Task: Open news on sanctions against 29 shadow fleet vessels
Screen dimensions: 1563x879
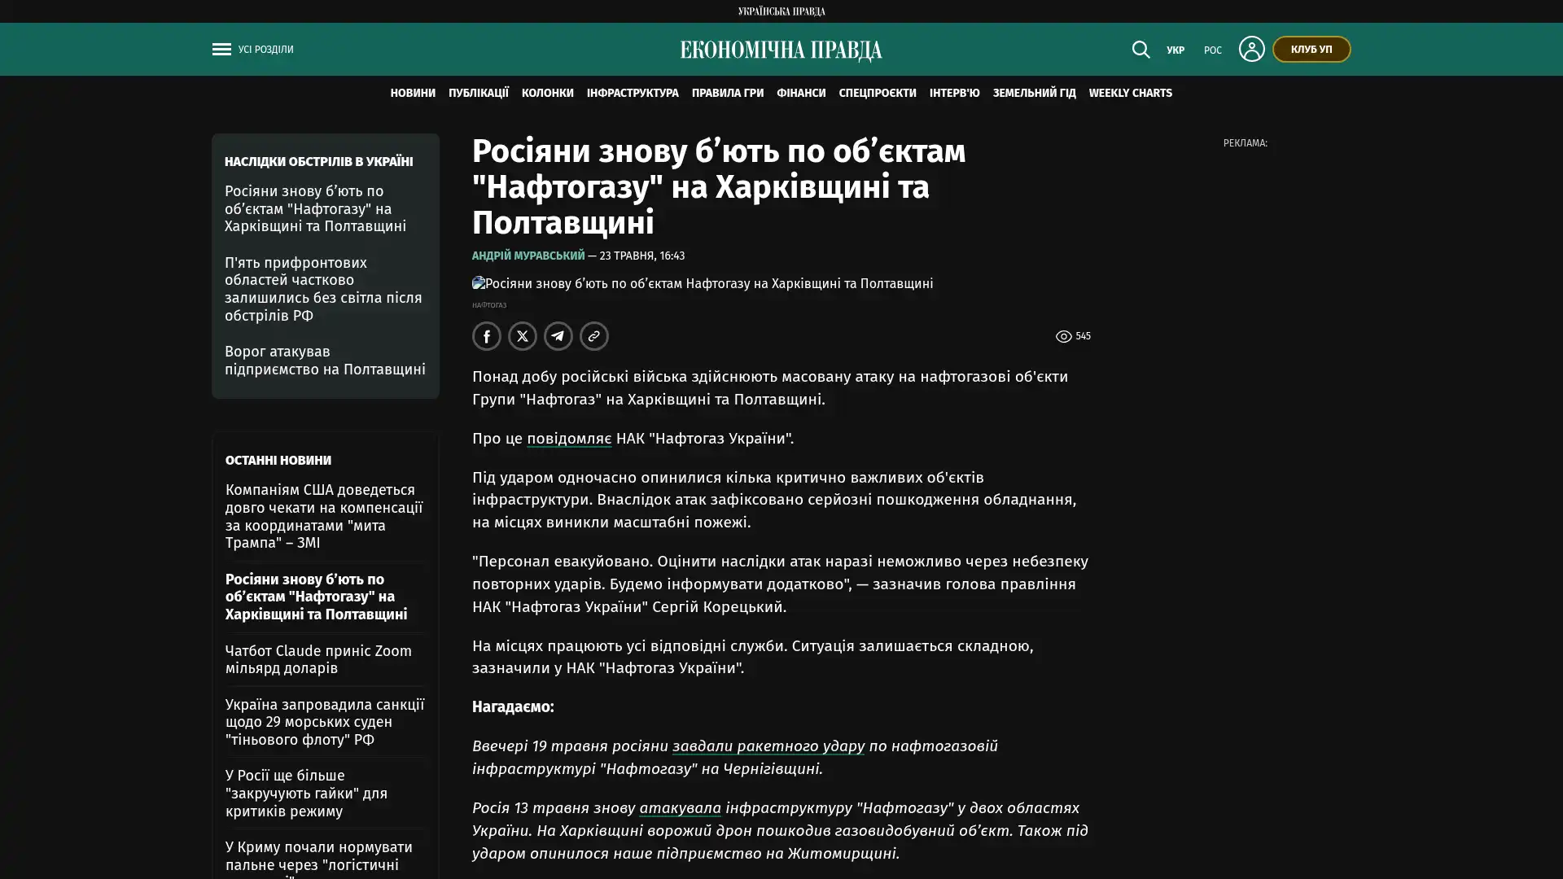Action: coord(325,722)
